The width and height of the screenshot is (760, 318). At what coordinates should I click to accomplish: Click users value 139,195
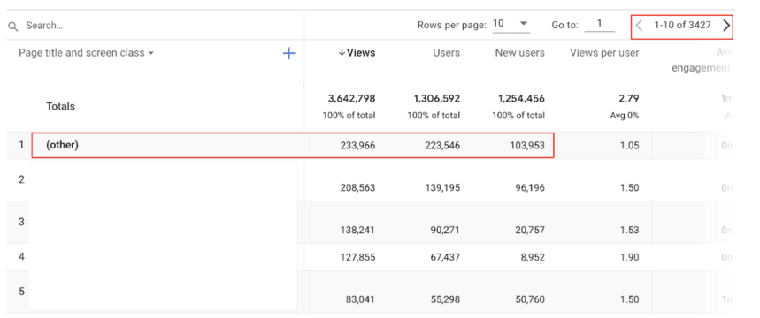click(443, 187)
